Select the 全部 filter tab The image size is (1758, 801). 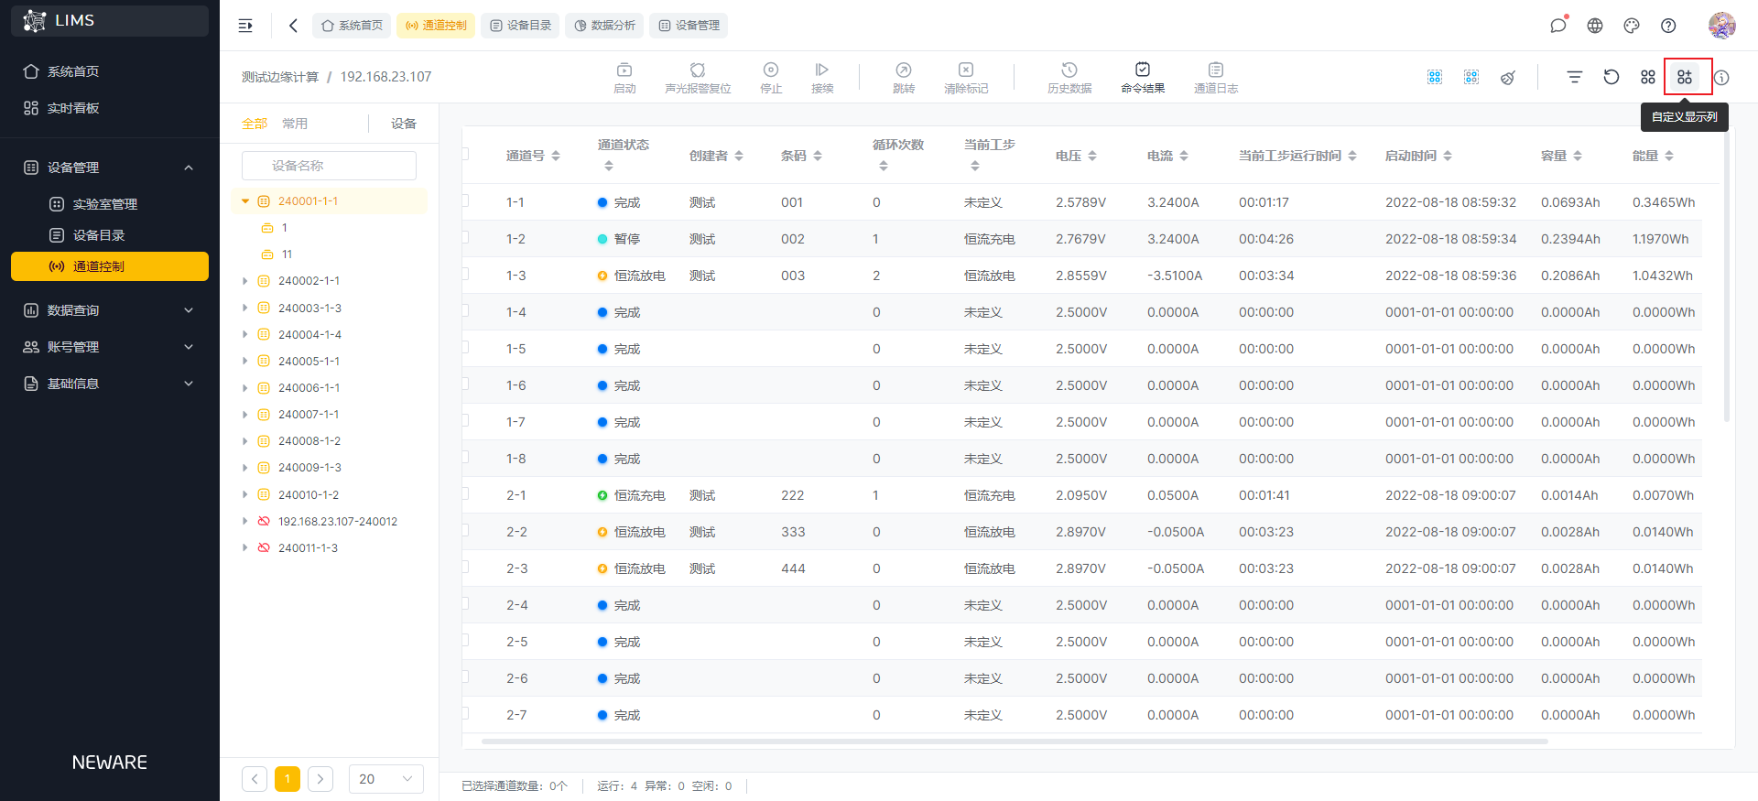pyautogui.click(x=255, y=124)
